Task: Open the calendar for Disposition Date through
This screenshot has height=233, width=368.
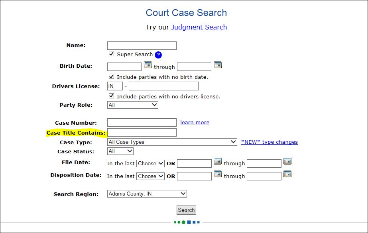Action: pyautogui.click(x=287, y=174)
